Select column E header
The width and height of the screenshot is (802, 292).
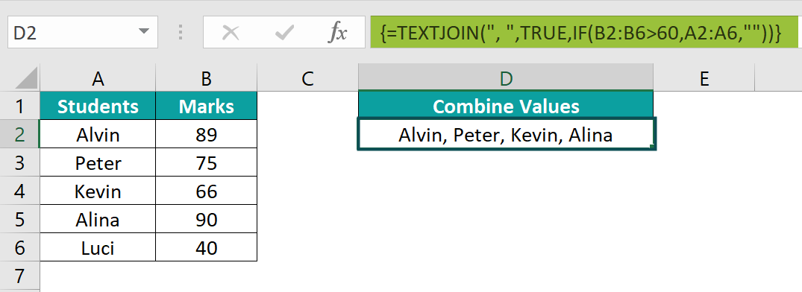pyautogui.click(x=704, y=78)
